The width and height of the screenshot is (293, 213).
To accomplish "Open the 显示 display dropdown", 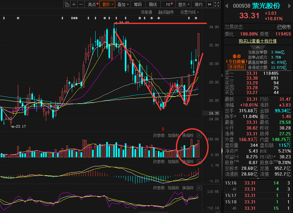I will [183, 4].
